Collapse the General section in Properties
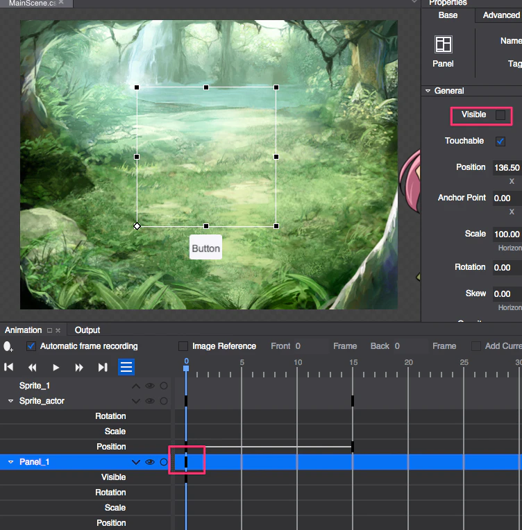522x530 pixels. 428,91
